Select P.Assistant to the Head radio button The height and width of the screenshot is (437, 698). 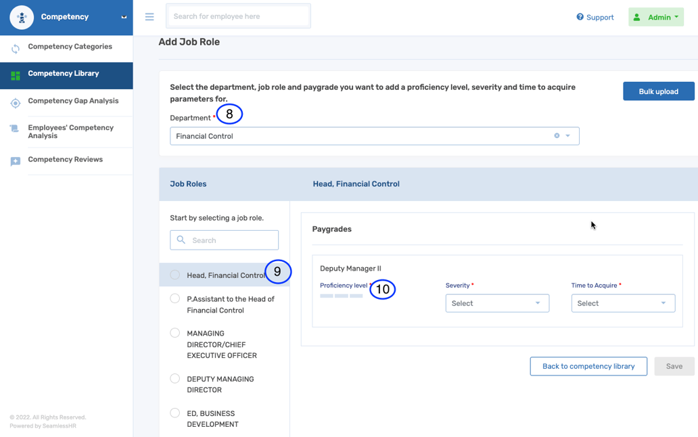pyautogui.click(x=175, y=298)
